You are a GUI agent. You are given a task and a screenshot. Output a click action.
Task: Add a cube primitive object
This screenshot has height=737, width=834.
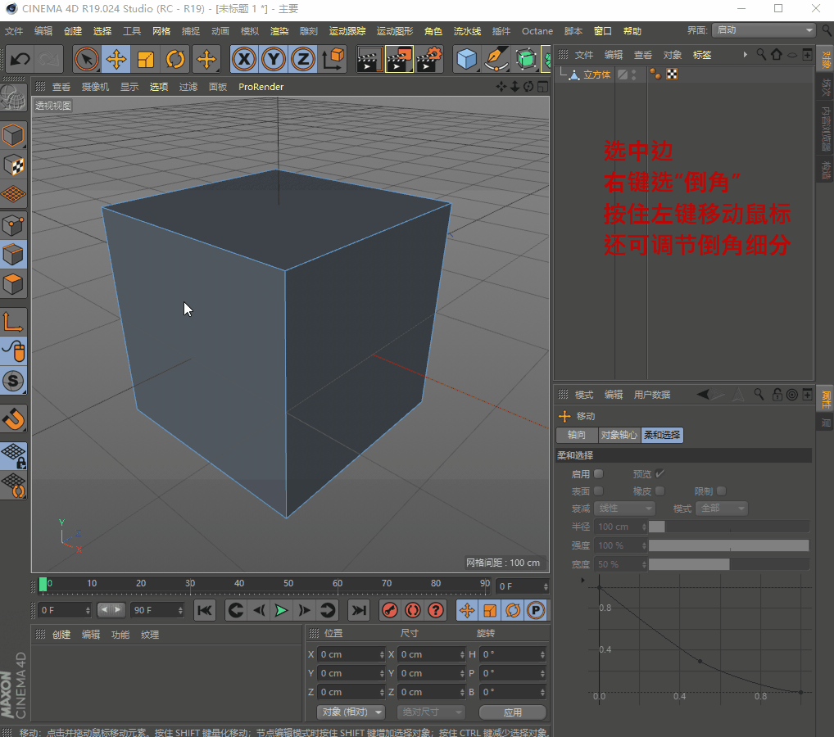[466, 60]
